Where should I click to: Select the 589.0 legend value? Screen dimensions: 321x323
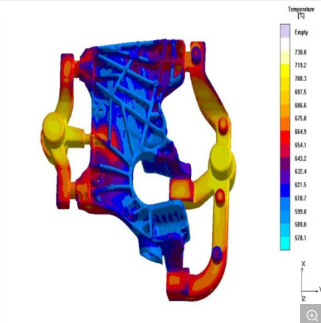301,224
